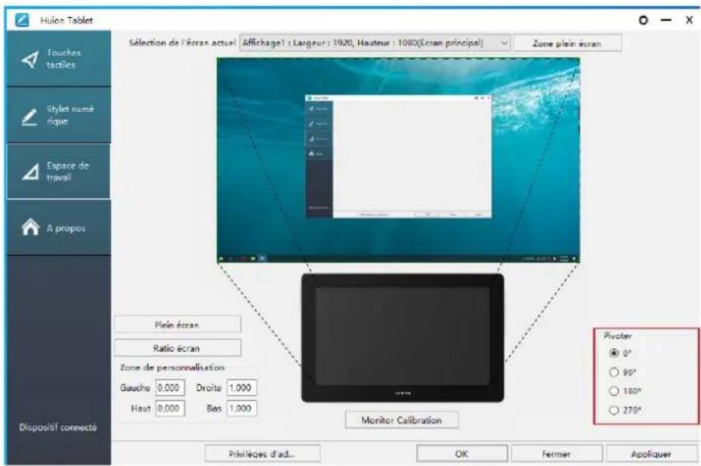
Task: Open the Touches tactiles tab
Action: 59,58
